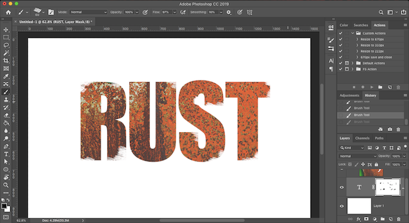
Task: Select the Move tool
Action: pos(6,30)
